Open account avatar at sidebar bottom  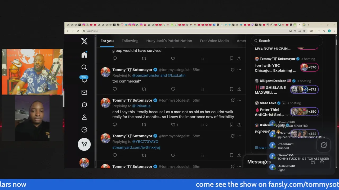(x=84, y=163)
